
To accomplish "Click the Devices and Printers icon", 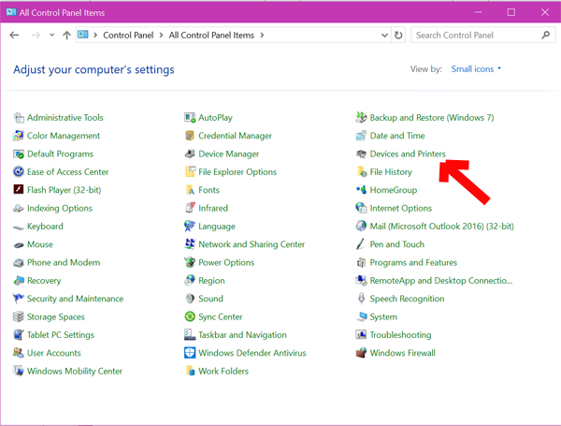I will click(361, 154).
